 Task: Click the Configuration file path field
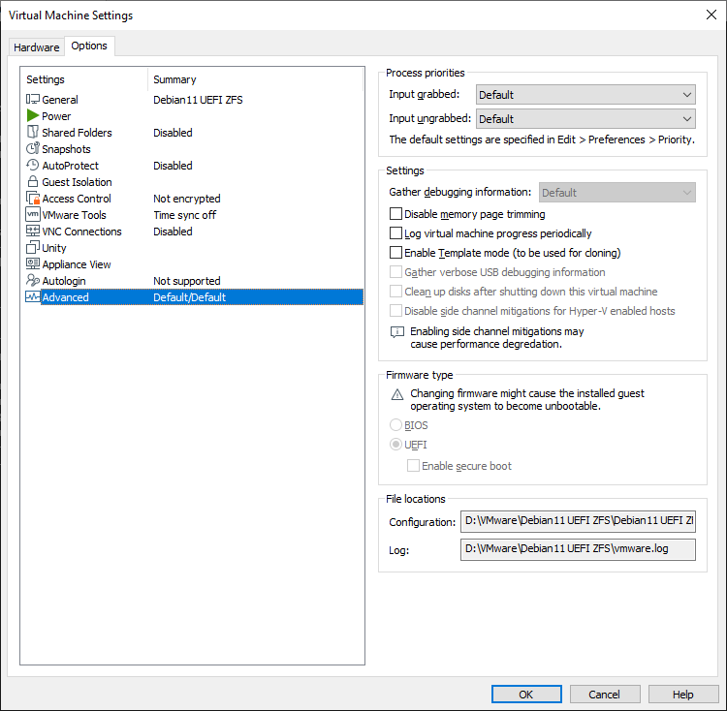click(x=578, y=521)
